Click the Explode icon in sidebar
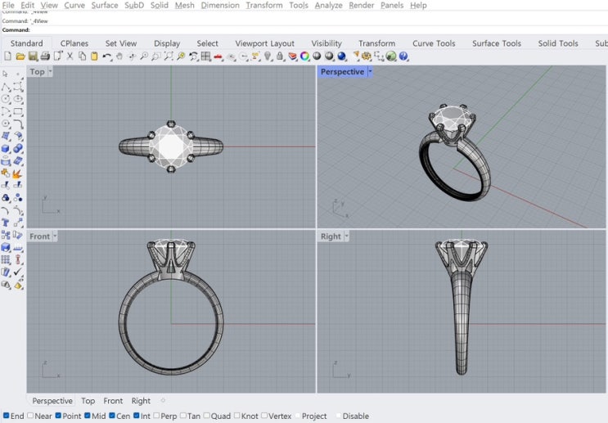Image resolution: width=608 pixels, height=423 pixels. click(x=17, y=173)
